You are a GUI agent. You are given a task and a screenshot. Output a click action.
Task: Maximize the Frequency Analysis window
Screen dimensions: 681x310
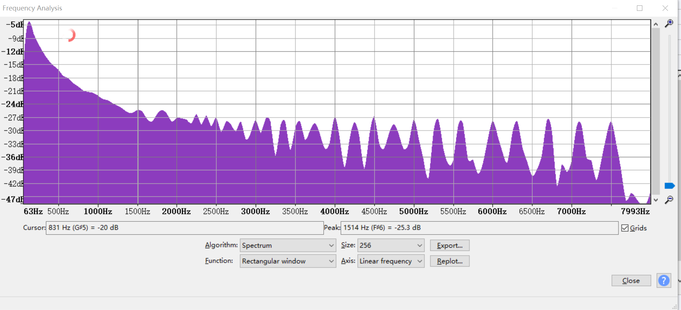[639, 8]
